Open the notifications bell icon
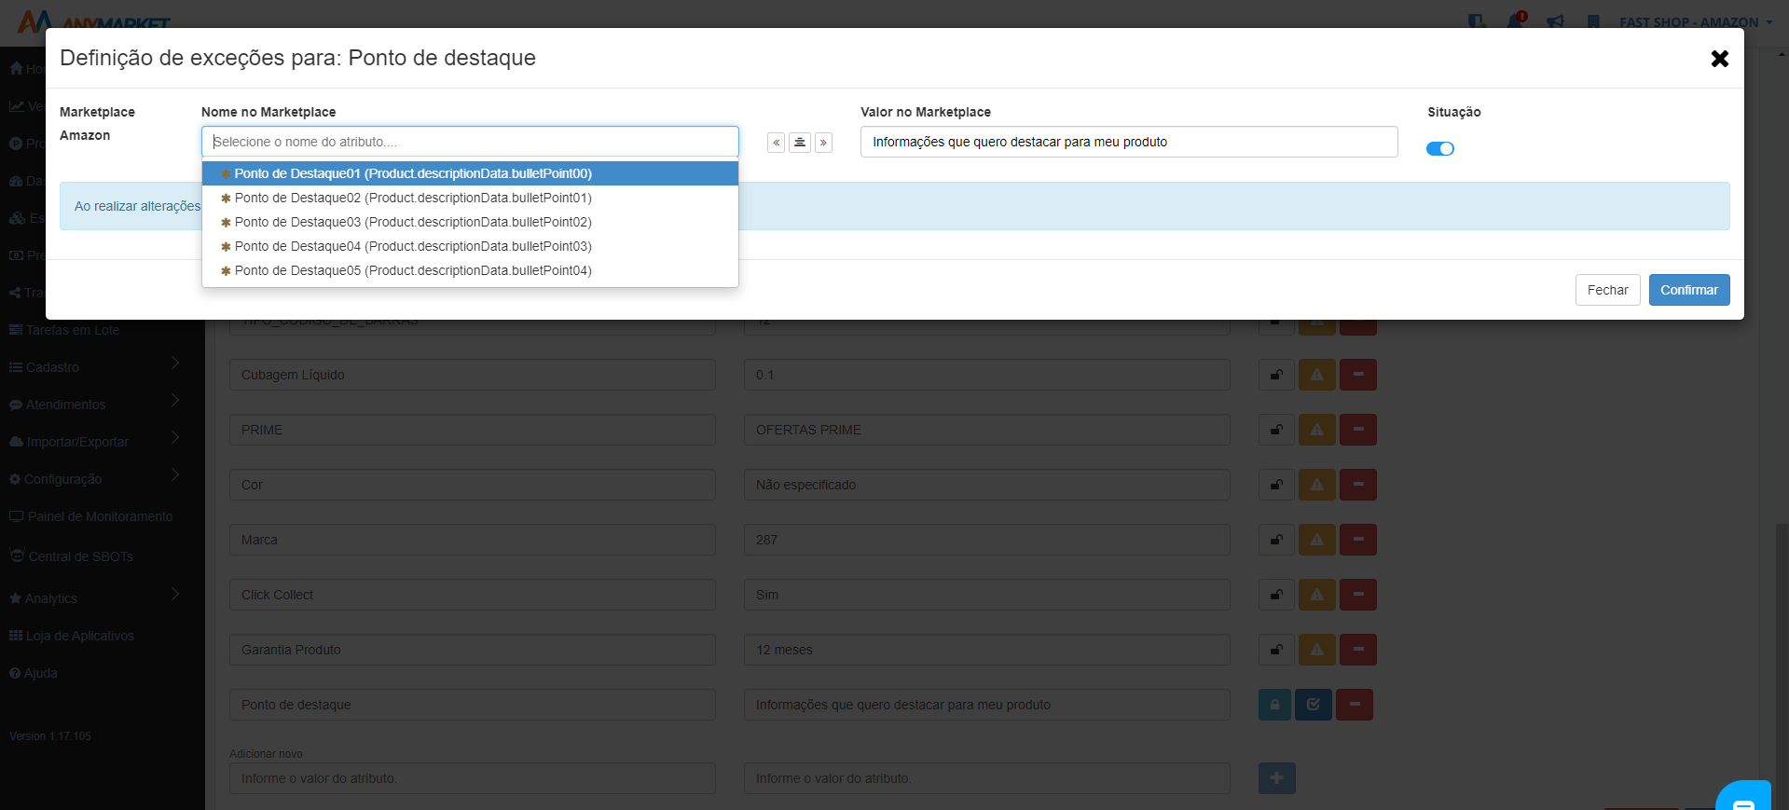Image resolution: width=1789 pixels, height=810 pixels. (x=1515, y=21)
